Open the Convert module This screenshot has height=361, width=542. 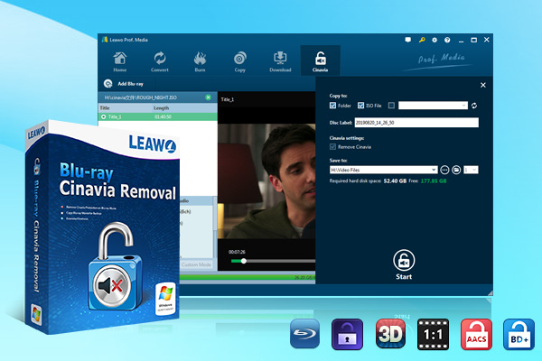coord(160,62)
